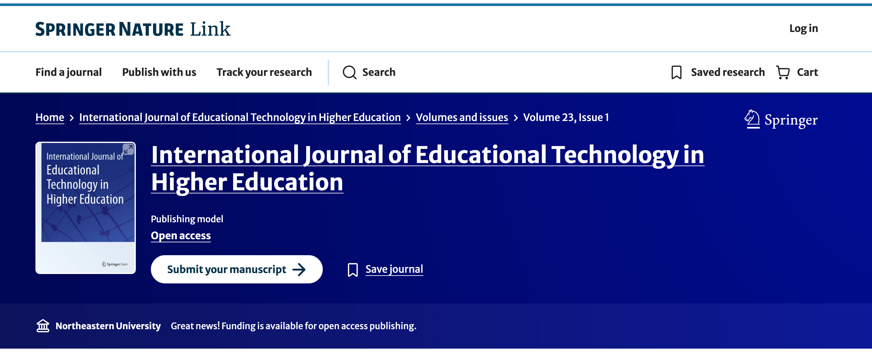
Task: Go to Home breadcrumb link
Action: [50, 118]
